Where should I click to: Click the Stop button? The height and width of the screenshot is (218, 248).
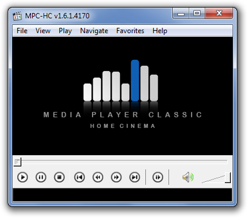(x=59, y=177)
